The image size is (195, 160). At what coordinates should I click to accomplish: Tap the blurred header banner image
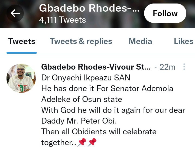tap(97, 14)
